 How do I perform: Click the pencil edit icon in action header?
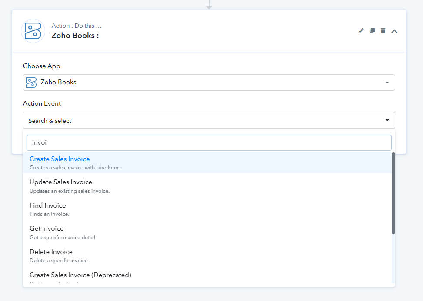pos(361,31)
